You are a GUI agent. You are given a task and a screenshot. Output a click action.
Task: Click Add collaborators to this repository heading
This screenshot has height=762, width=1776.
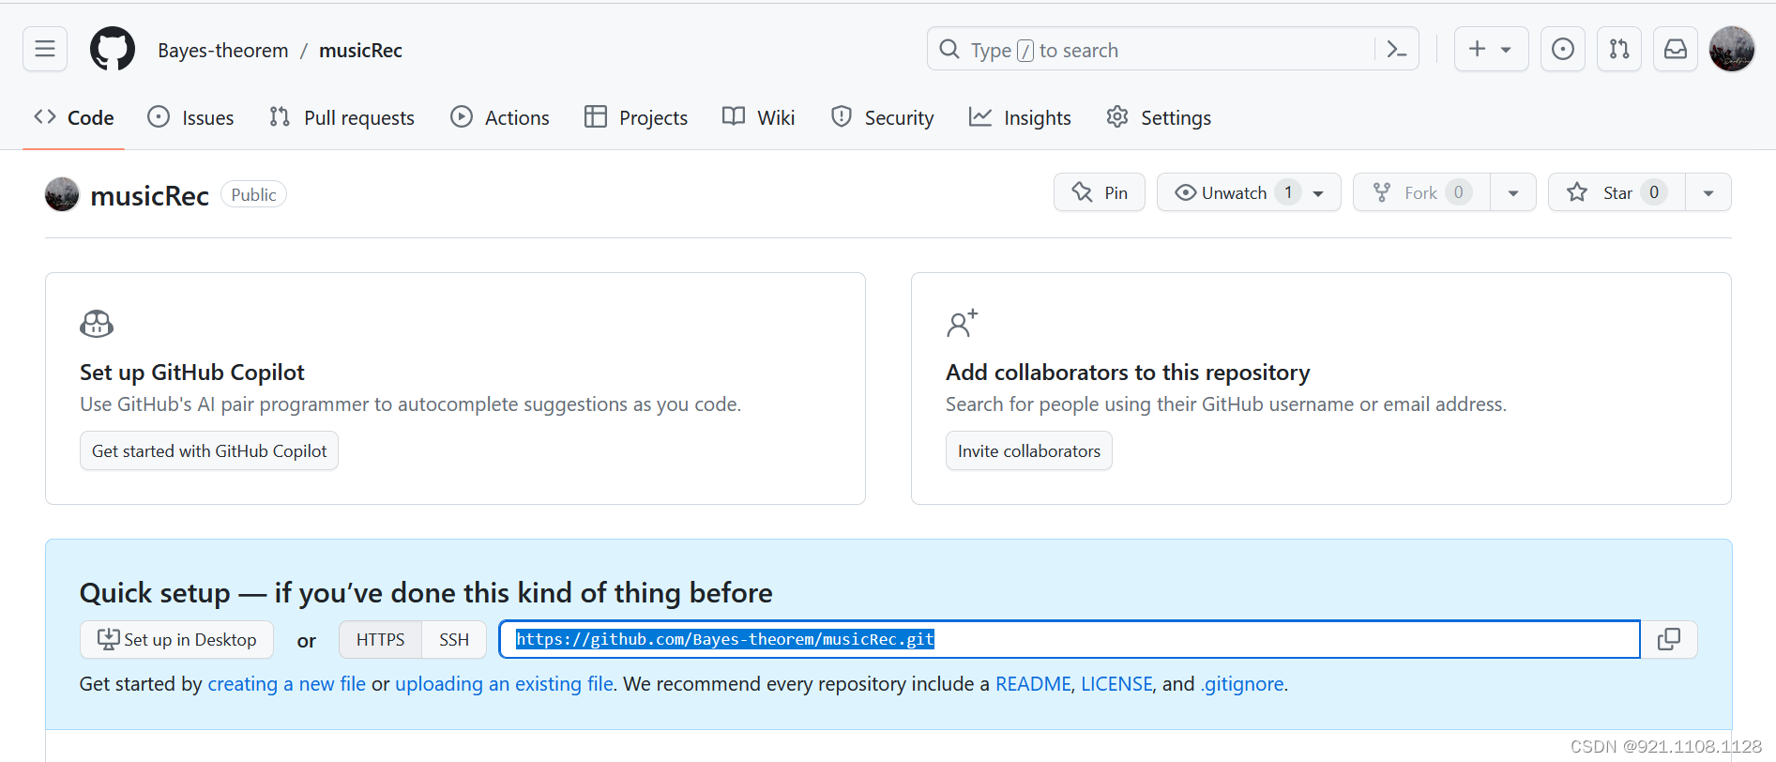[1128, 372]
